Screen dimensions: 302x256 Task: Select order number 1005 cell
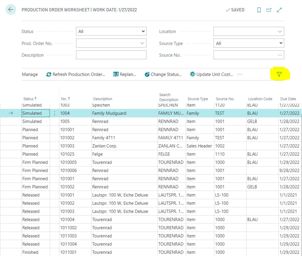pos(75,121)
